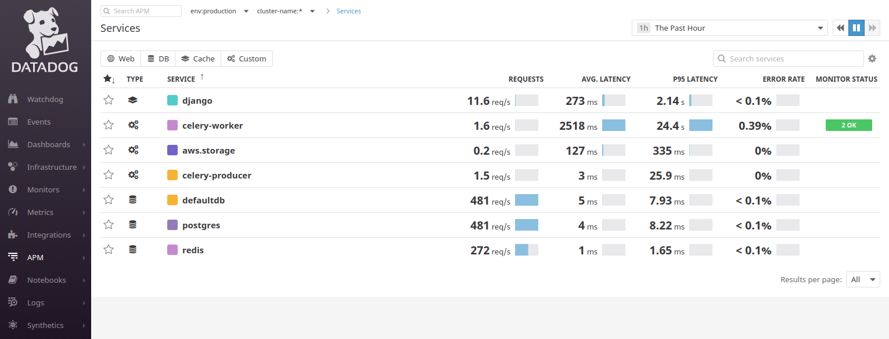The image size is (889, 339).
Task: Click the defaultdb database type icon
Action: [132, 200]
